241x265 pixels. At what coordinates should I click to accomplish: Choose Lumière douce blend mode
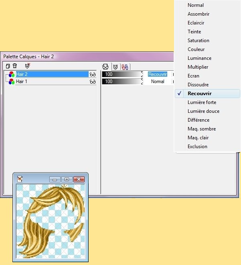[x=203, y=111]
